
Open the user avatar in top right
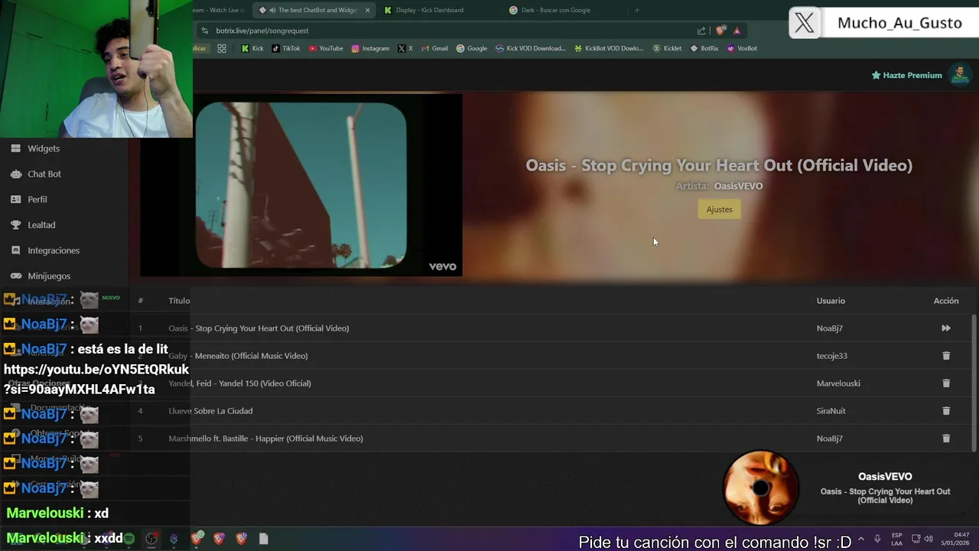(x=959, y=75)
